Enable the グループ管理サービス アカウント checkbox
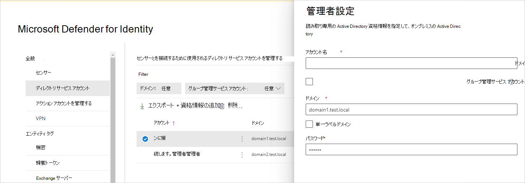This screenshot has width=525, height=183. [309, 82]
